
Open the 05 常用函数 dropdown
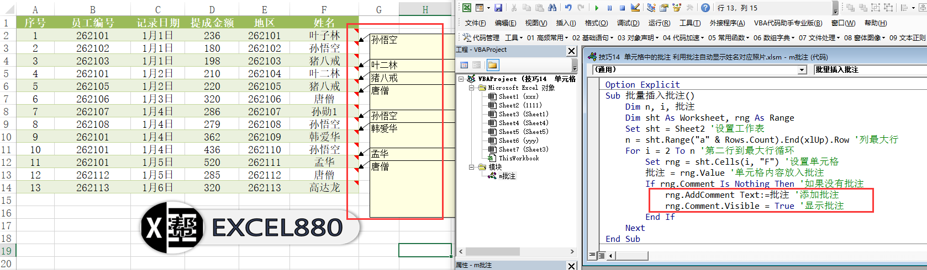click(x=729, y=37)
